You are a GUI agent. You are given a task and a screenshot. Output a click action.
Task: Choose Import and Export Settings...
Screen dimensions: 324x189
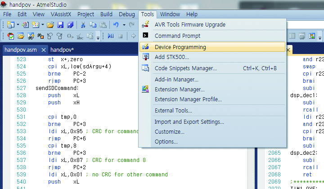coord(212,122)
